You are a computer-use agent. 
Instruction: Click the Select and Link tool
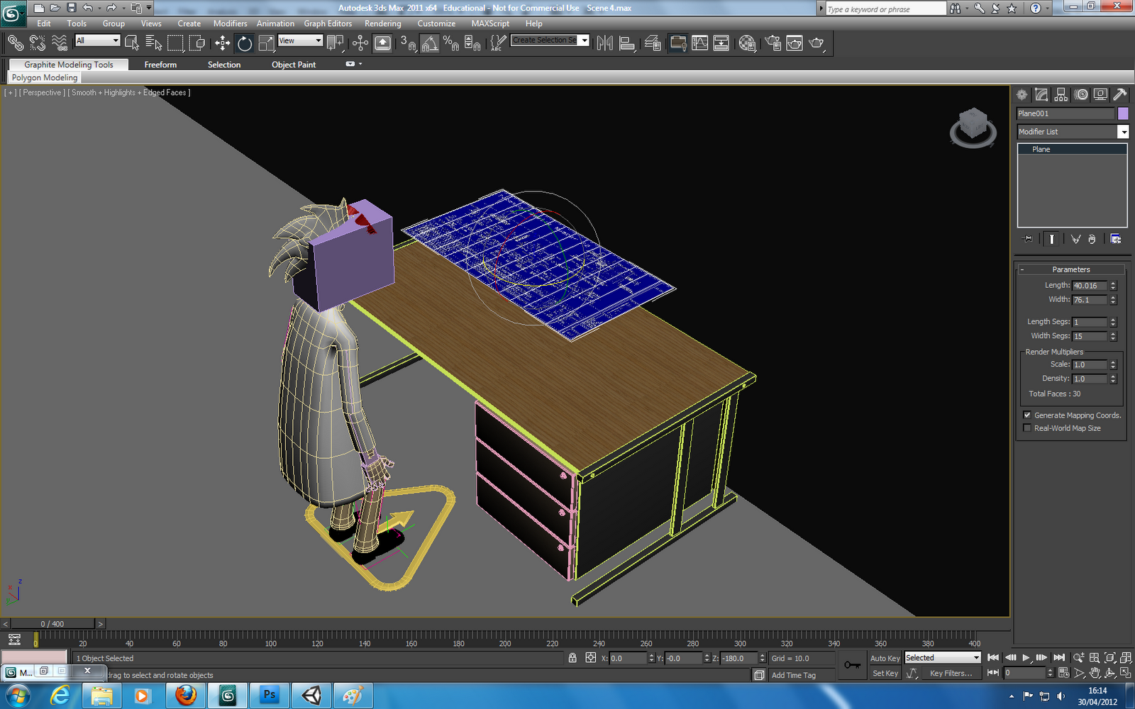[15, 43]
